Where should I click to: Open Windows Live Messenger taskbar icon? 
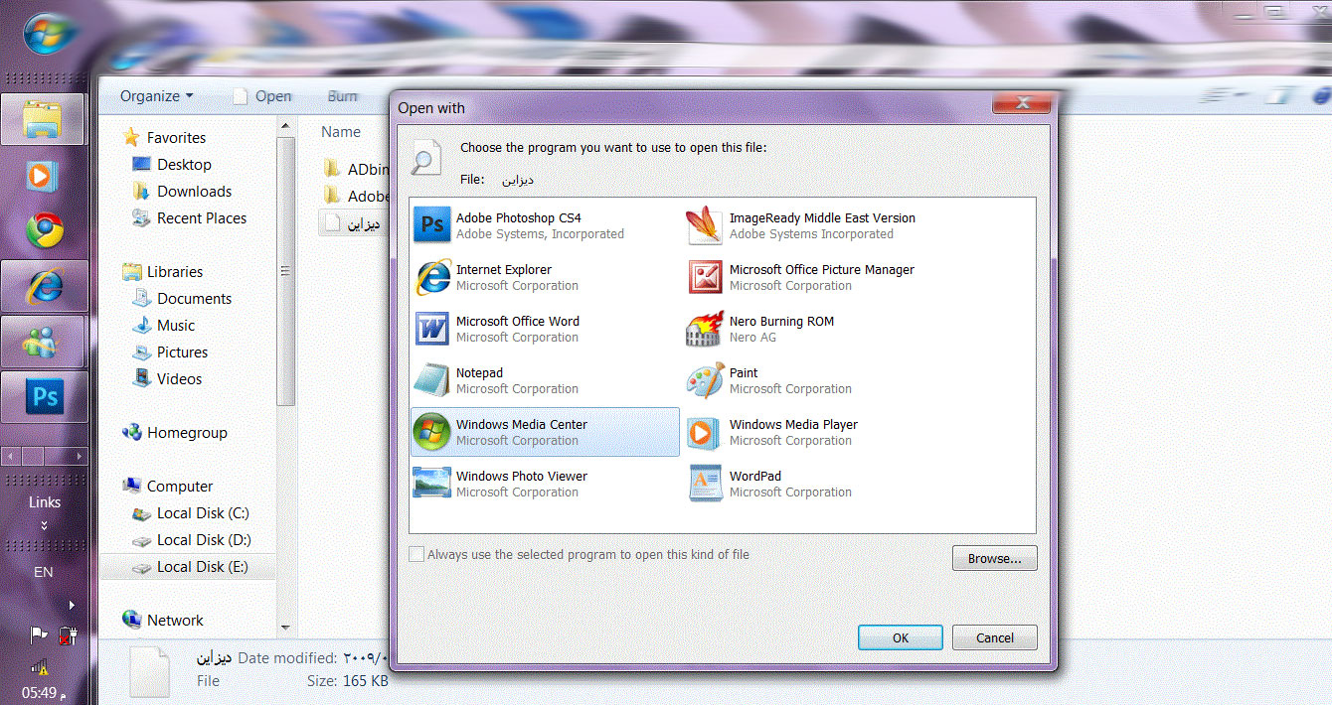44,342
